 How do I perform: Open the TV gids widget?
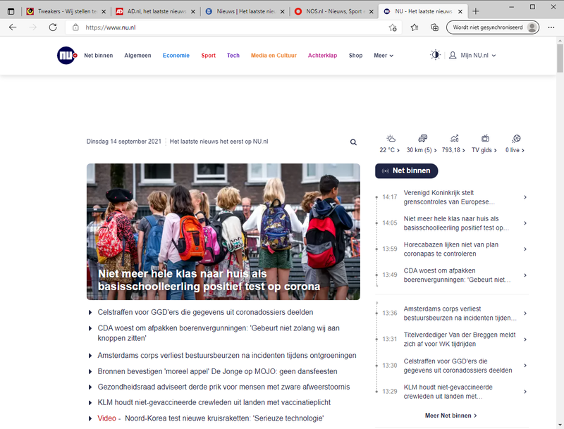click(484, 144)
